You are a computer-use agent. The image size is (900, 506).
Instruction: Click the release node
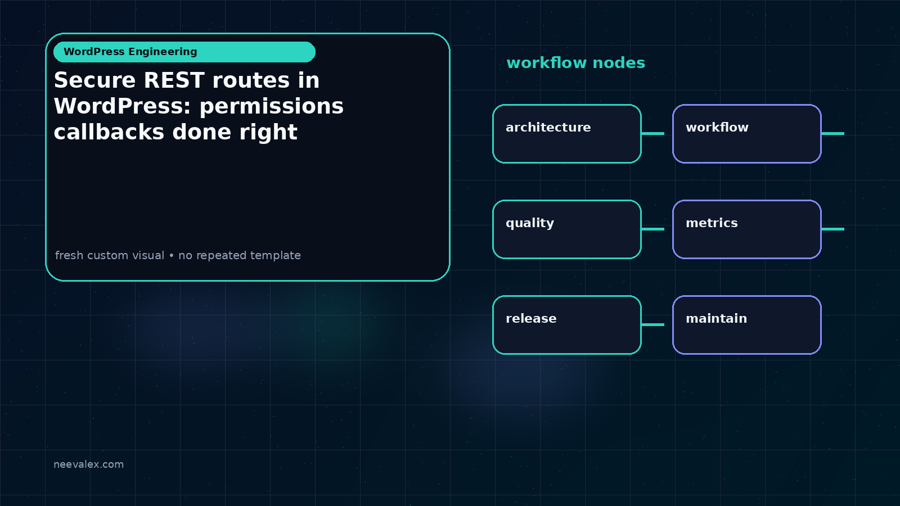click(567, 325)
